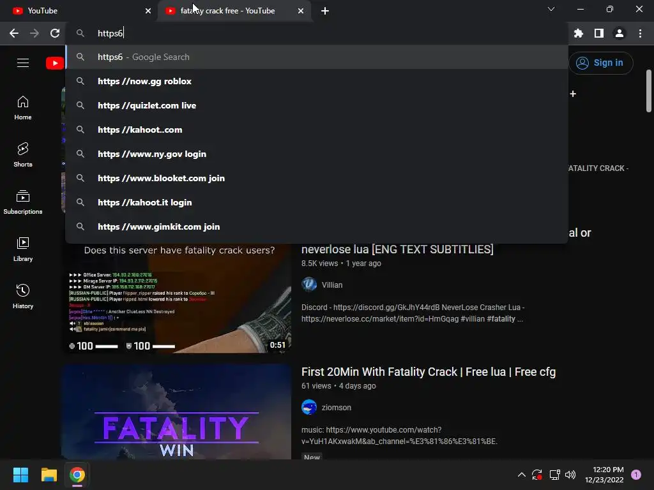
Task: Go back to the previous page
Action: click(14, 33)
